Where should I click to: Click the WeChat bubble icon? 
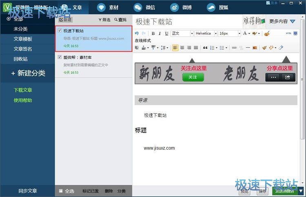(x=138, y=8)
